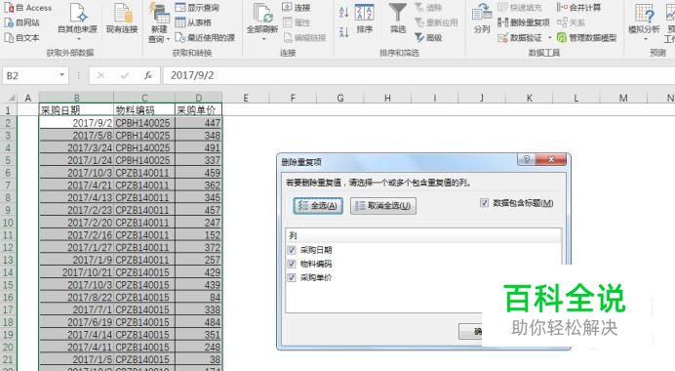
Task: Click cell with date 2017/5/8
Action: click(x=76, y=136)
